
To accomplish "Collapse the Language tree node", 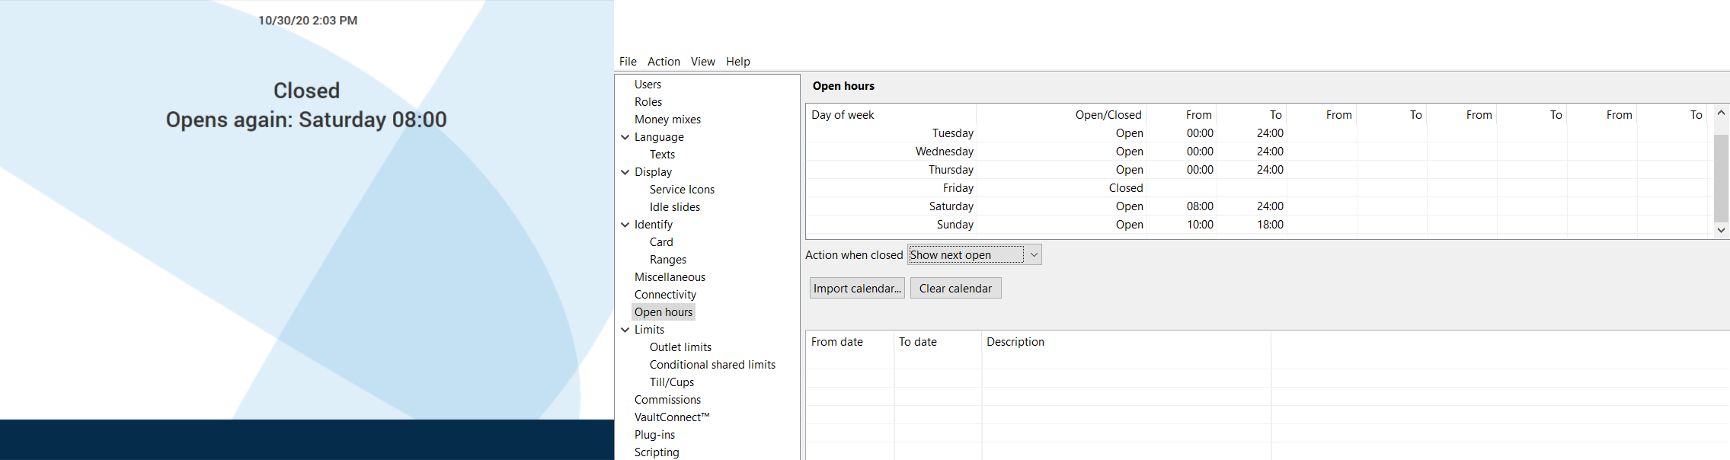I will point(625,137).
